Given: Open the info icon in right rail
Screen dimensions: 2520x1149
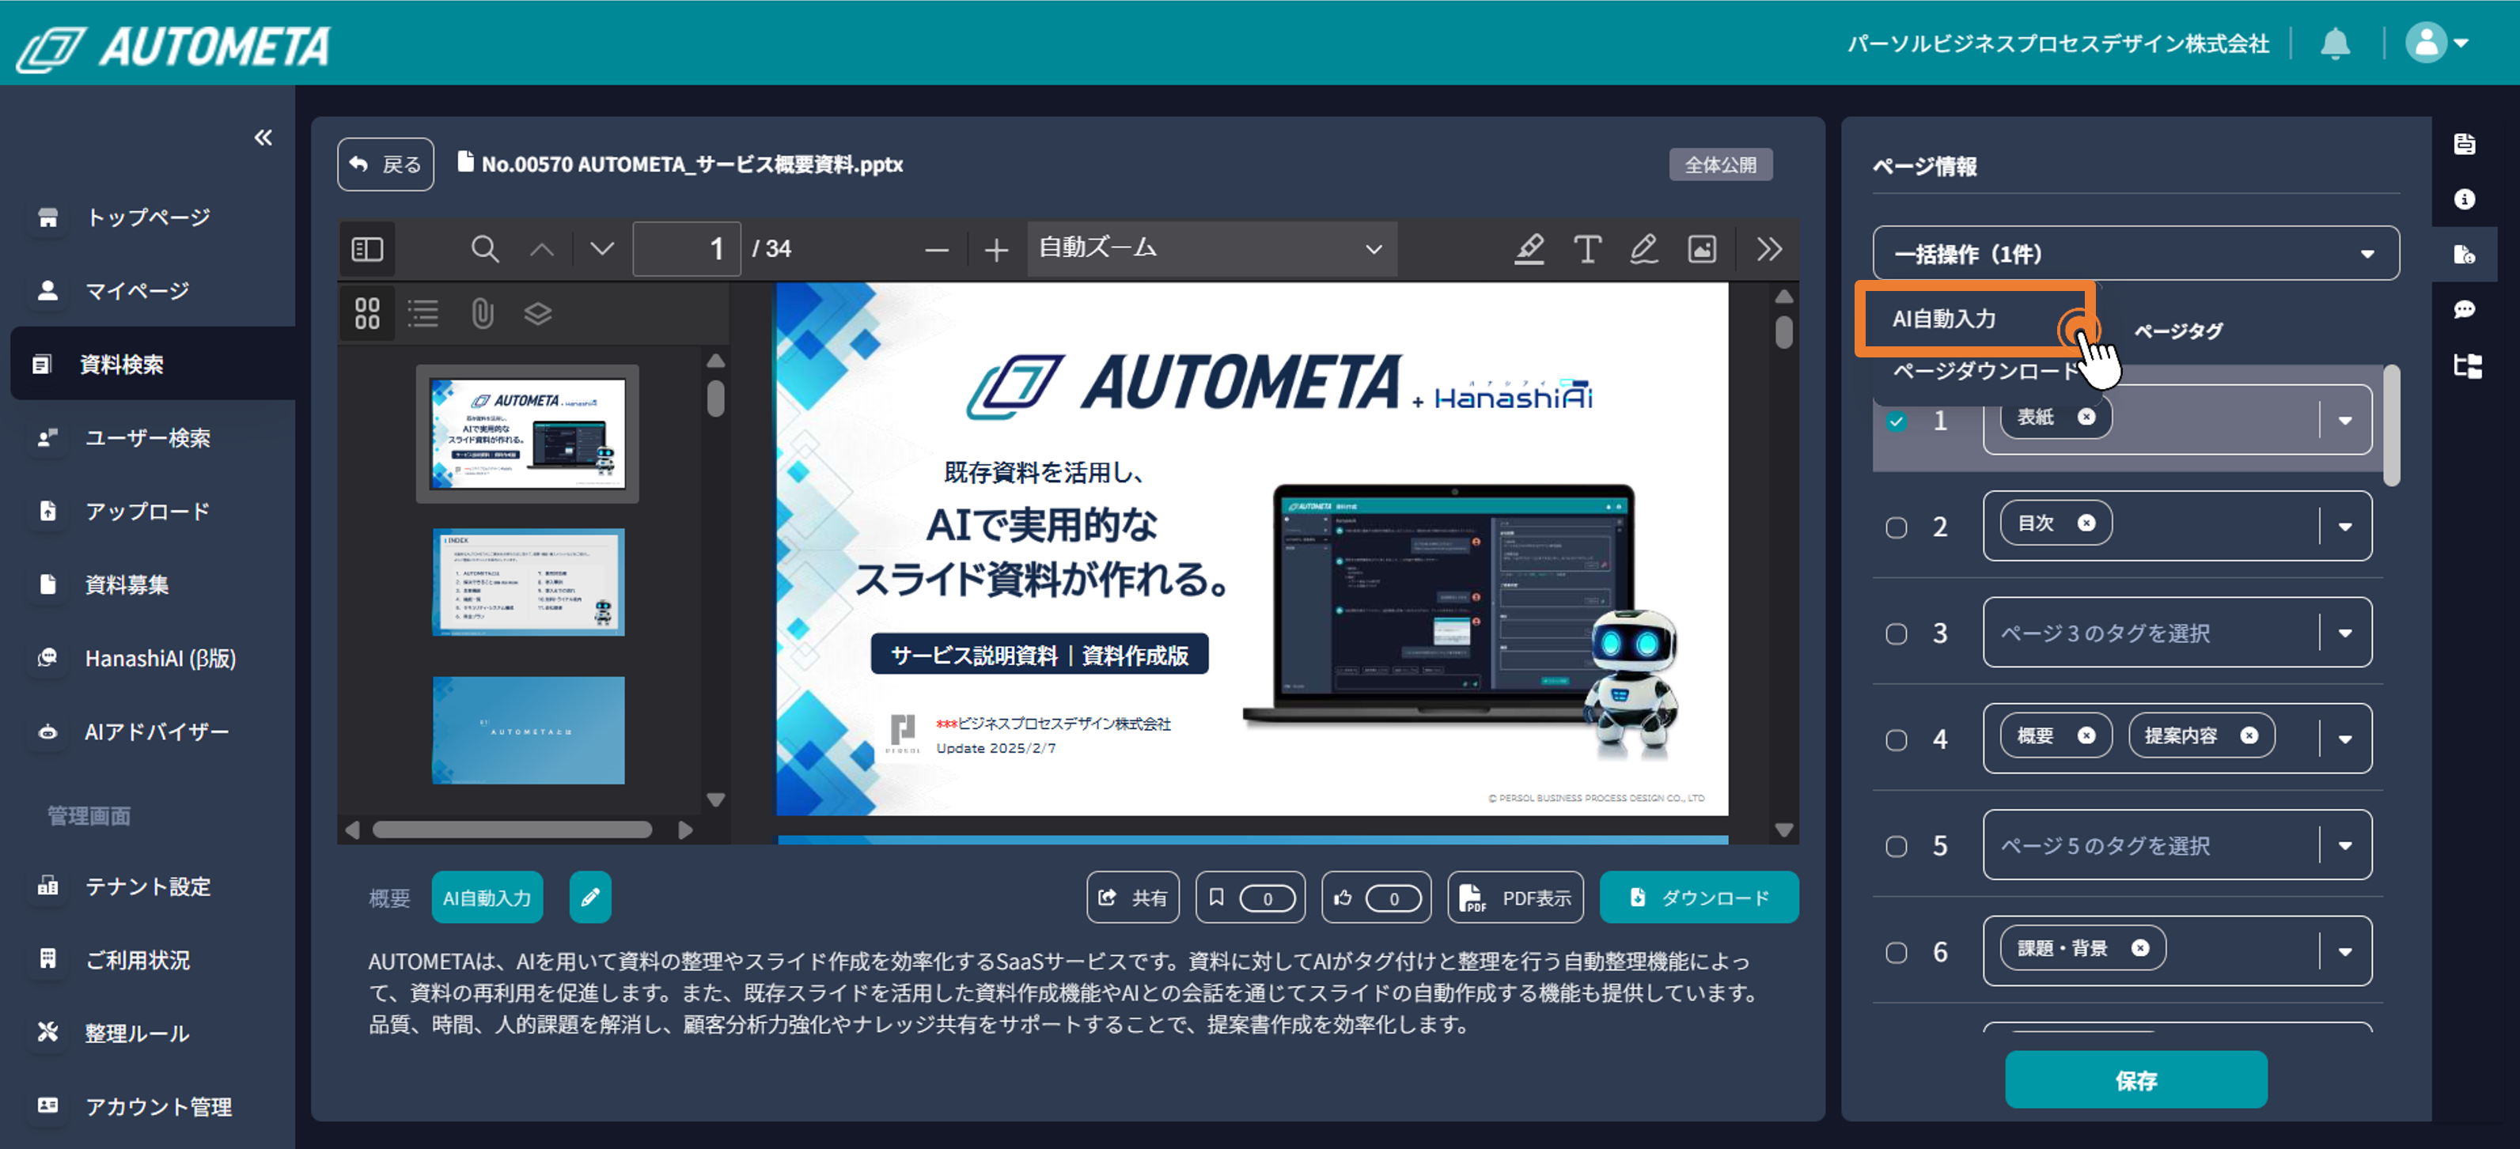Looking at the screenshot, I should click(x=2465, y=199).
